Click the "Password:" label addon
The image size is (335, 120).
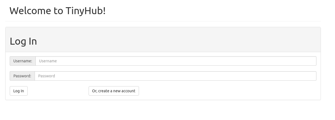pyautogui.click(x=22, y=76)
